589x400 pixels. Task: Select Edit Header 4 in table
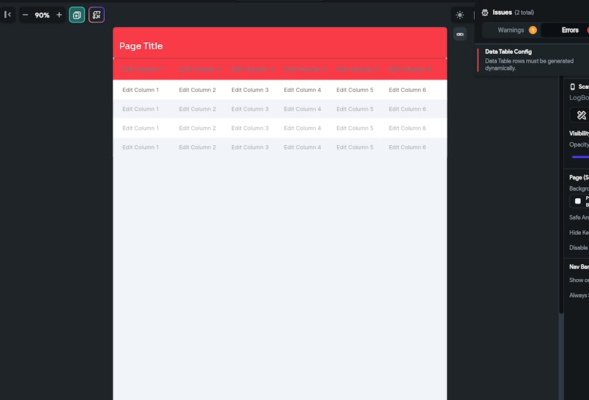pyautogui.click(x=305, y=69)
